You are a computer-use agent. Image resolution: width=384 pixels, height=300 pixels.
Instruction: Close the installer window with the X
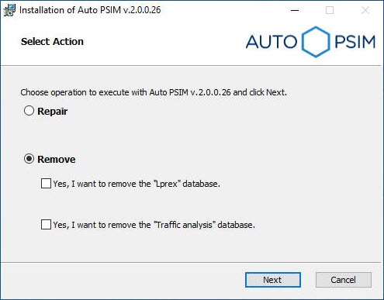365,10
